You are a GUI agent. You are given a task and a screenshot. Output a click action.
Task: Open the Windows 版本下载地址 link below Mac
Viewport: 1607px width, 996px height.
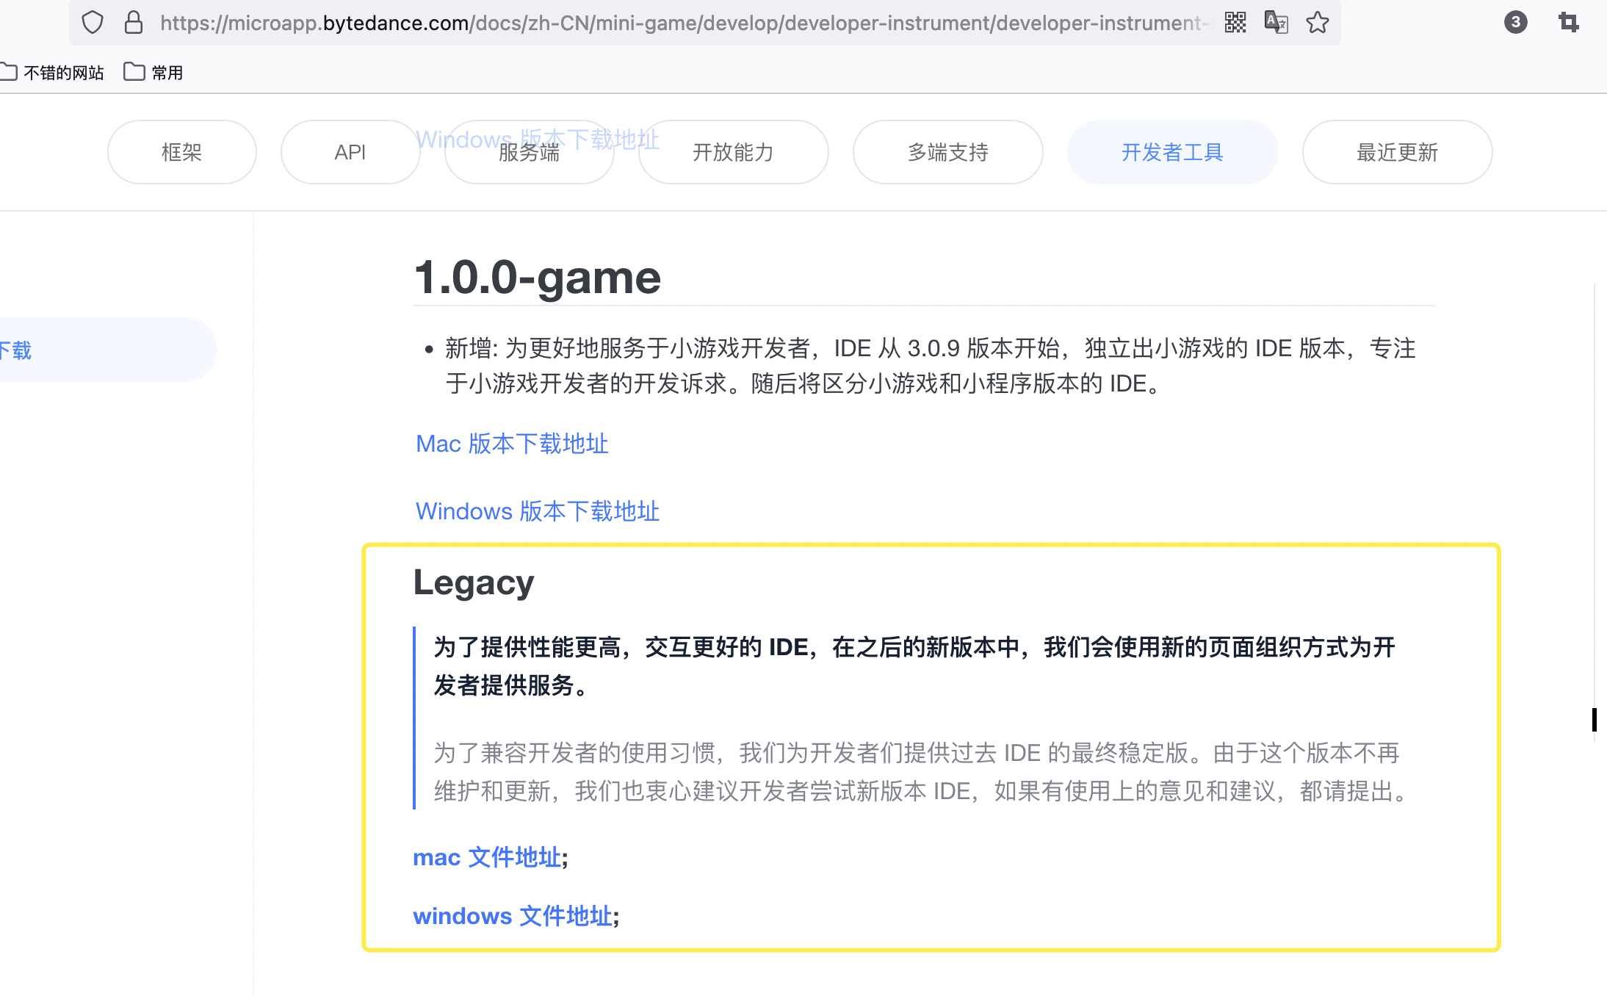(538, 511)
